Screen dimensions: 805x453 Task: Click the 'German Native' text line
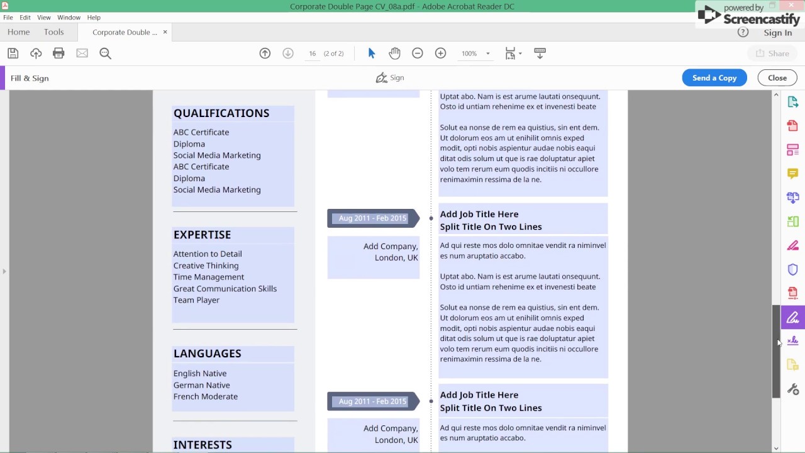(x=202, y=385)
